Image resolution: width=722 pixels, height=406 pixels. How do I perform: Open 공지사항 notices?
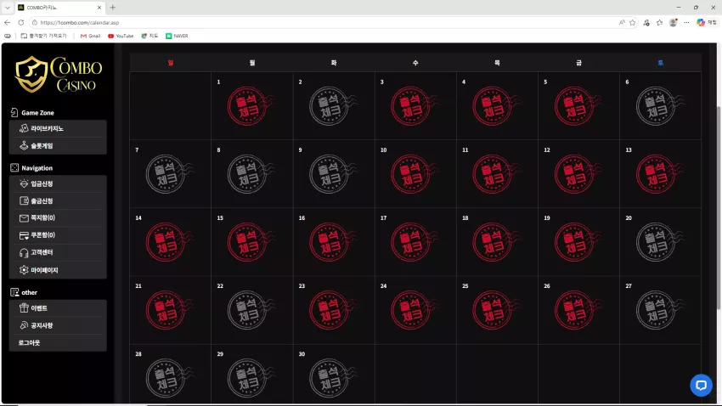(58, 325)
